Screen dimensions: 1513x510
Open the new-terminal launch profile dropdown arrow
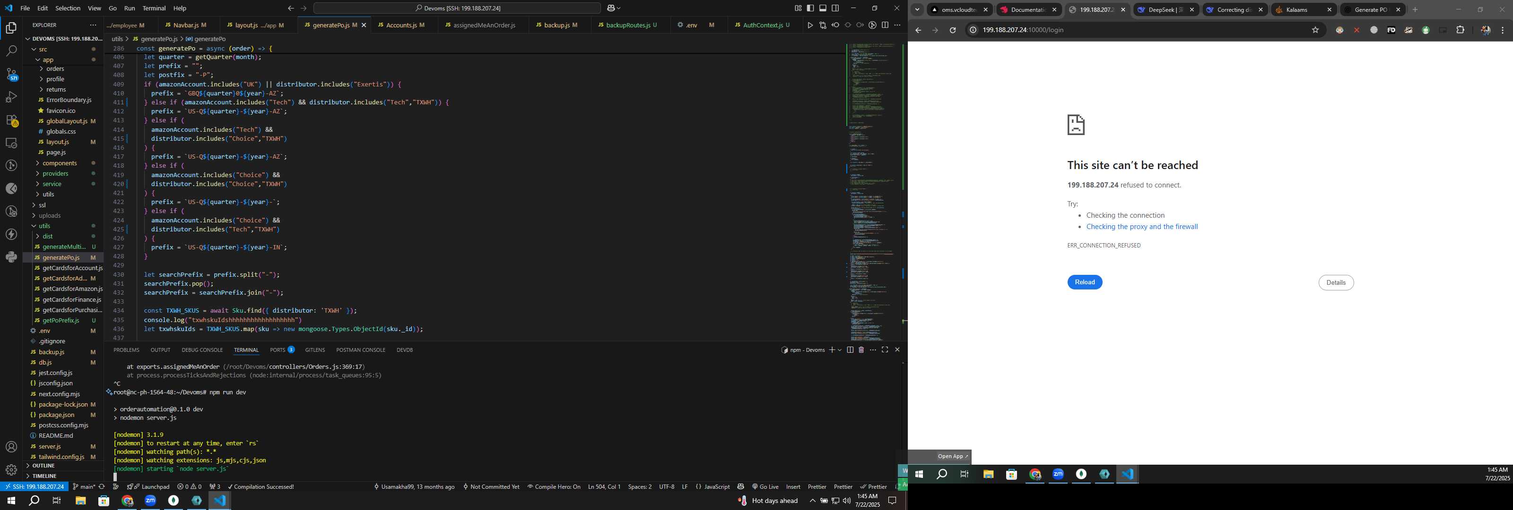coord(840,350)
